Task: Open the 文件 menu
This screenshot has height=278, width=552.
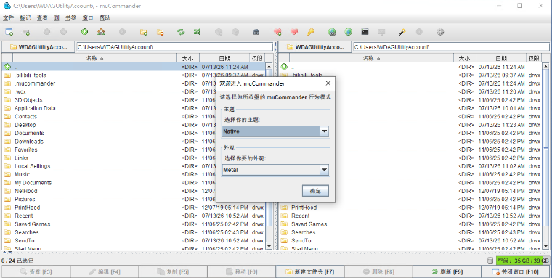Action: 8,17
